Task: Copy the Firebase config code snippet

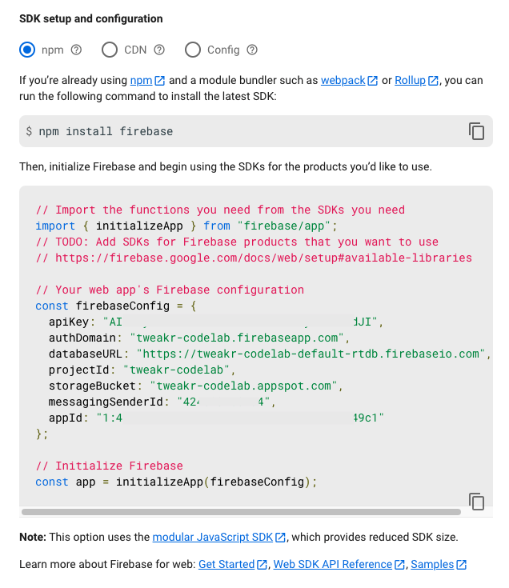Action: click(476, 502)
